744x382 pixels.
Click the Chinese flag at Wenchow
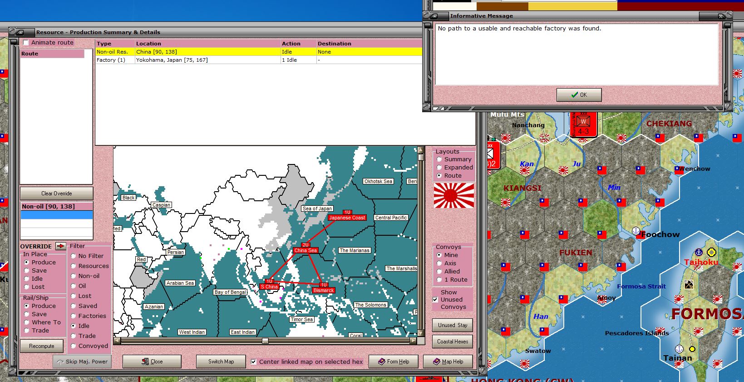pos(678,170)
